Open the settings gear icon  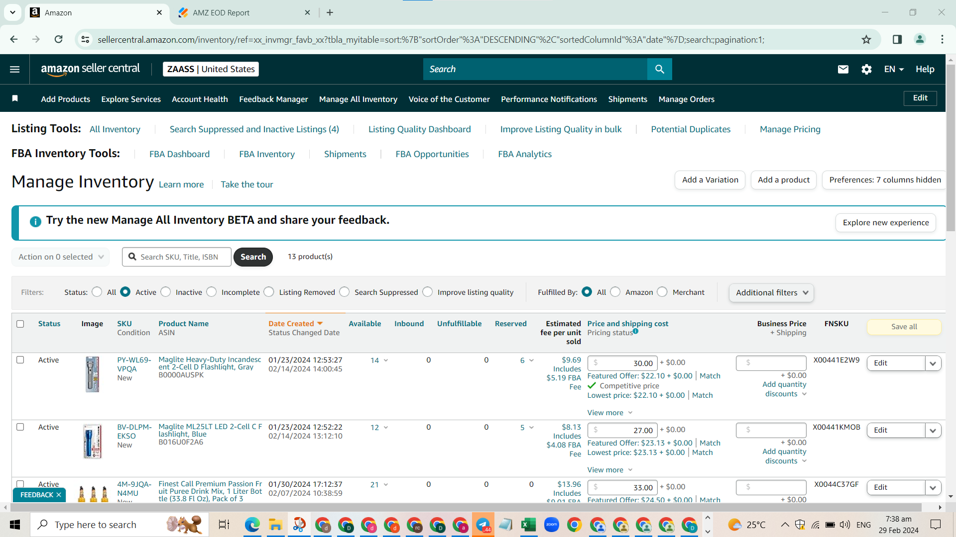(x=866, y=69)
